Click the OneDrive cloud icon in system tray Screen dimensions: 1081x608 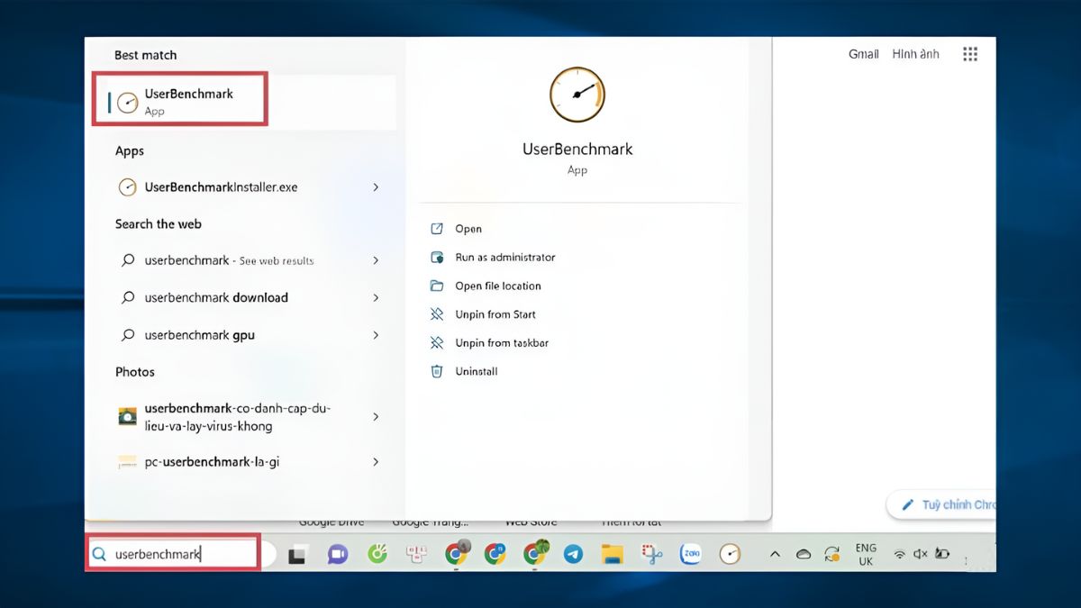click(804, 555)
